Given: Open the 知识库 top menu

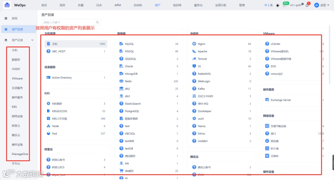Looking at the screenshot, I should (x=177, y=5).
